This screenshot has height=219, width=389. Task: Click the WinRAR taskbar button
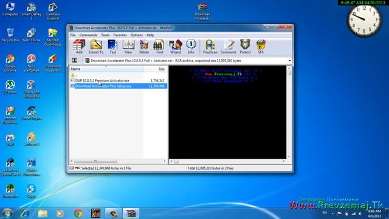(131, 214)
